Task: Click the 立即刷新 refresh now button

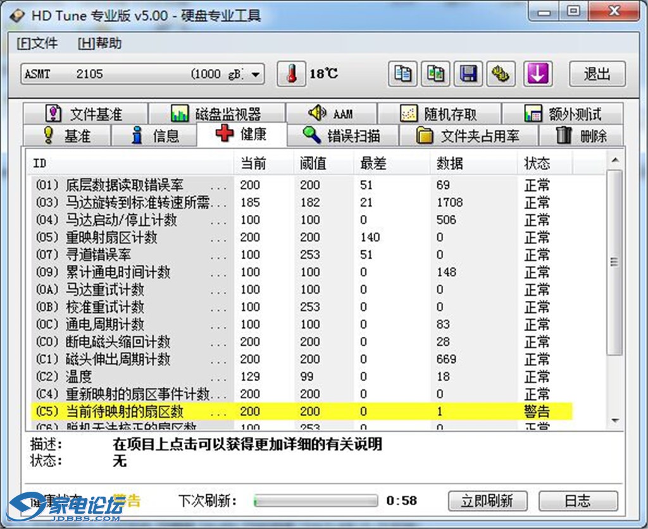Action: point(486,501)
